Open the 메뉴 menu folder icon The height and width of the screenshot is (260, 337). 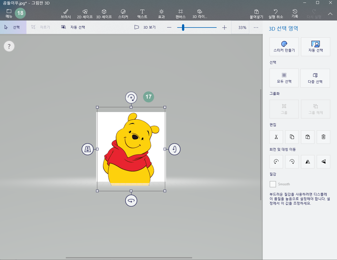[x=9, y=13]
